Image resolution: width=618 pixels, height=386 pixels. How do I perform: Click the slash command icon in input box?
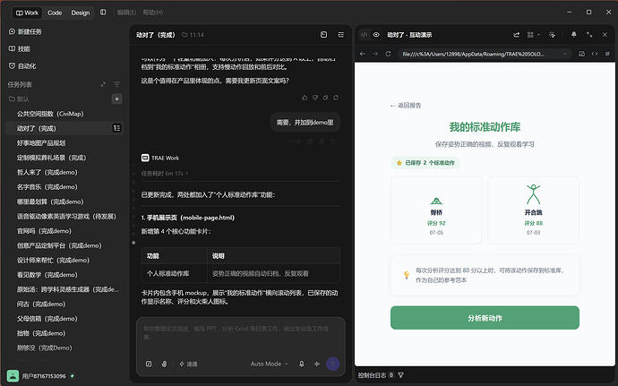pyautogui.click(x=149, y=364)
